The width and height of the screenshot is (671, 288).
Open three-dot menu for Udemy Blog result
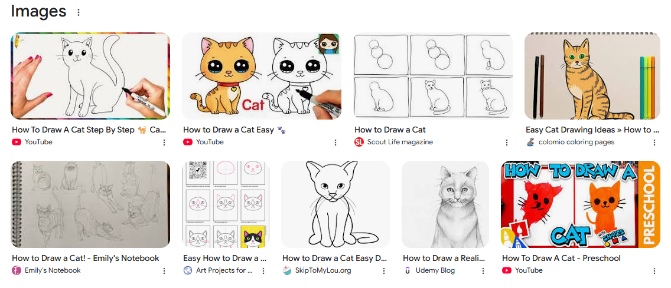coord(483,271)
